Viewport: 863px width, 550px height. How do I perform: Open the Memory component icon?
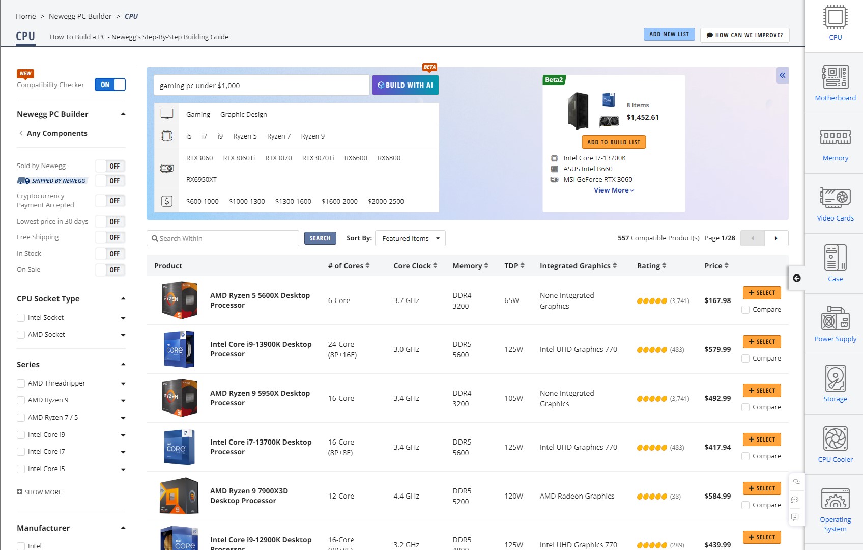835,137
